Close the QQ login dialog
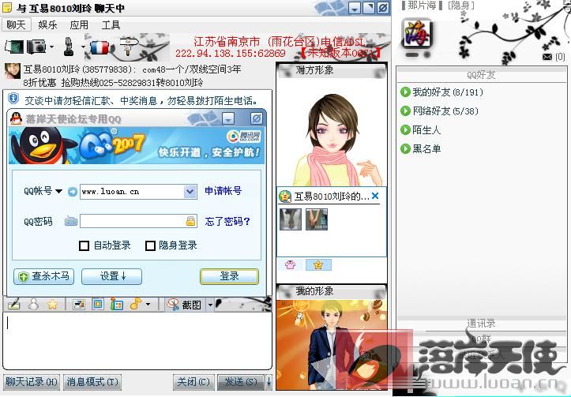Image resolution: width=571 pixels, height=397 pixels. click(x=257, y=118)
